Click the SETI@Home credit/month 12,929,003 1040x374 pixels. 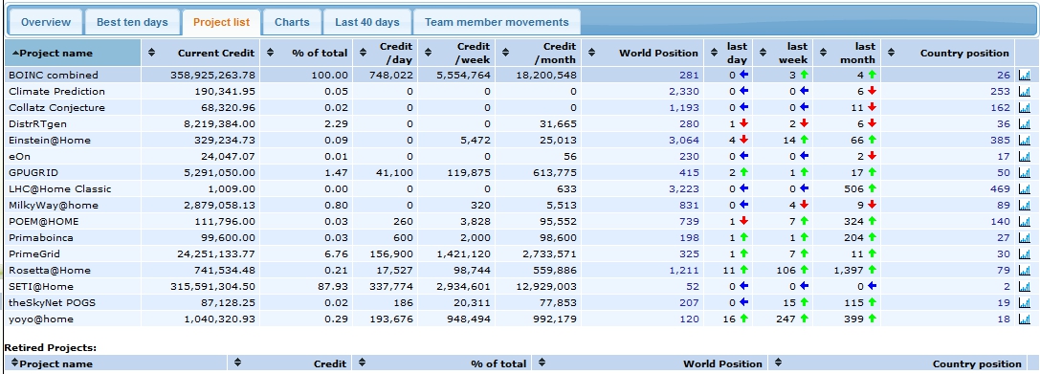pos(546,286)
